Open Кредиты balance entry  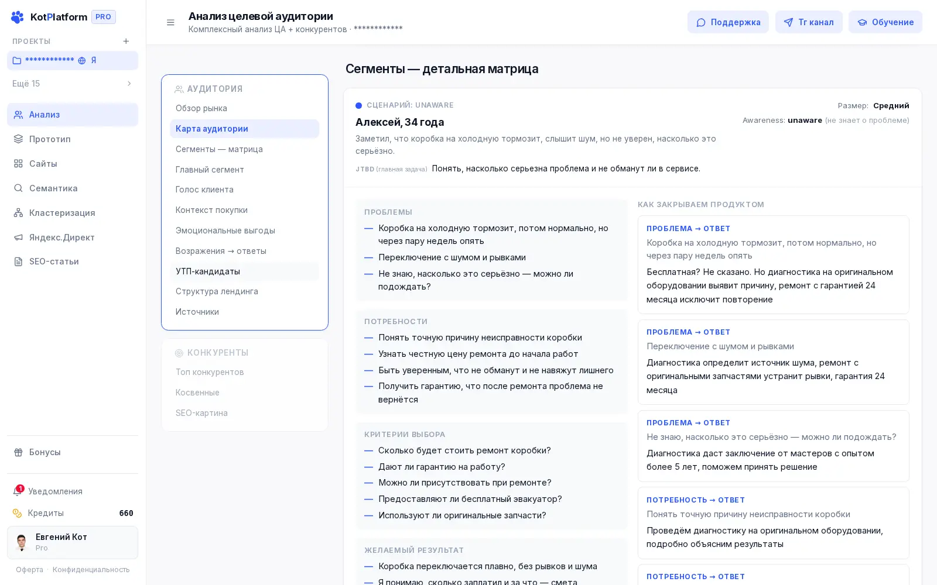coord(73,513)
